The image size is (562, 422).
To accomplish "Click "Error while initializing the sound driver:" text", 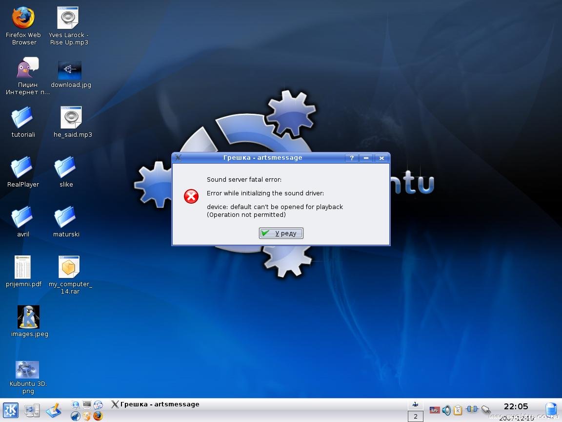I will [265, 193].
